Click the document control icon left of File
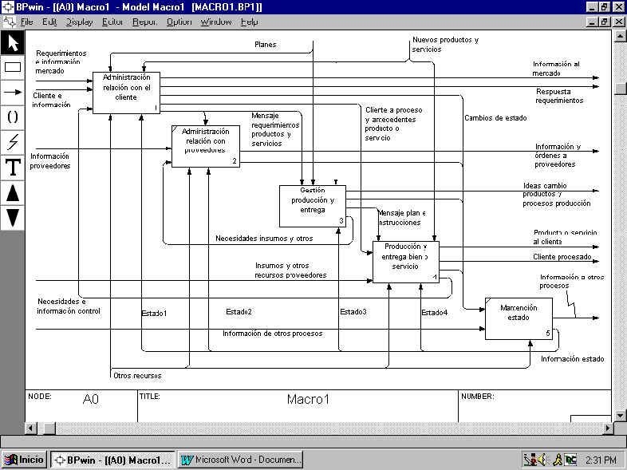 (x=10, y=22)
